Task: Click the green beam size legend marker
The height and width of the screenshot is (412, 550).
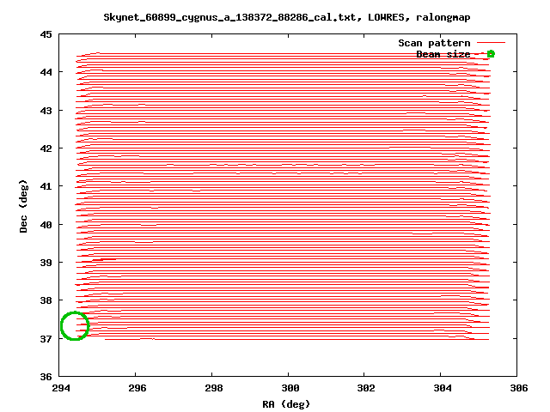Action: pos(491,54)
